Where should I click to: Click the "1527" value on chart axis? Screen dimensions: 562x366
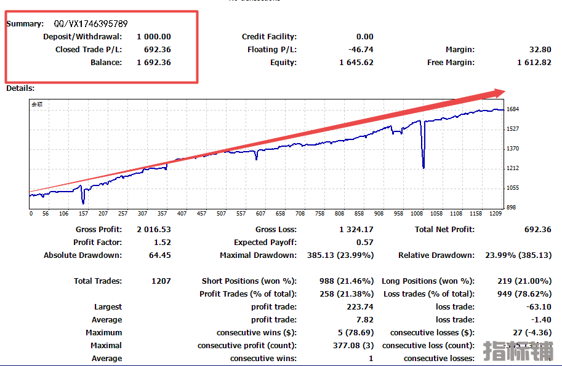[x=513, y=129]
